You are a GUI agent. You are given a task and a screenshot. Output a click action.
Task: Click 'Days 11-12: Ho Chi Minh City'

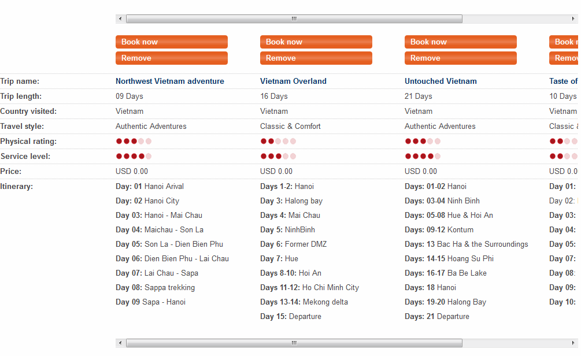[309, 287]
